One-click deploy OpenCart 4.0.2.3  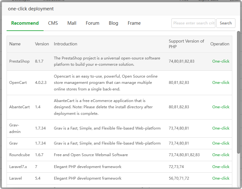[221, 83]
